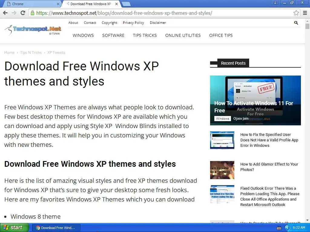Image resolution: width=310 pixels, height=232 pixels.
Task: Open the SOFTWARE menu category
Action: (x=113, y=35)
